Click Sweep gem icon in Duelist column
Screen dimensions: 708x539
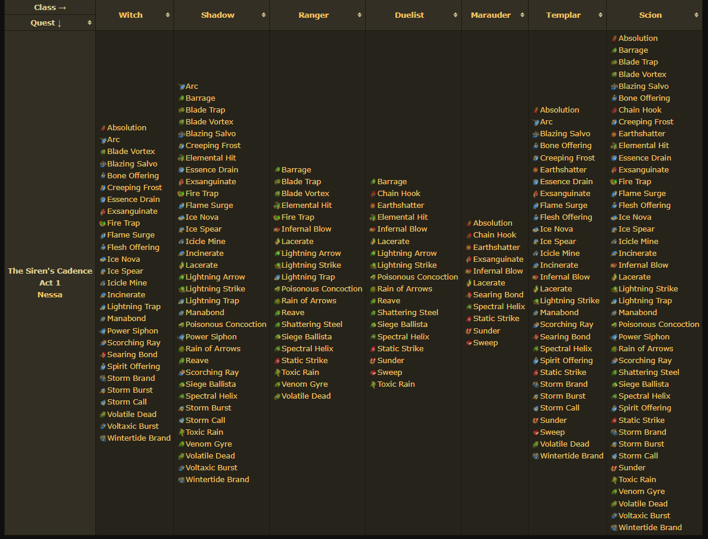(x=373, y=373)
